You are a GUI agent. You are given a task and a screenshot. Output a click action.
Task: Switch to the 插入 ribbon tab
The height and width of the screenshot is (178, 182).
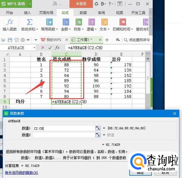click(27, 13)
